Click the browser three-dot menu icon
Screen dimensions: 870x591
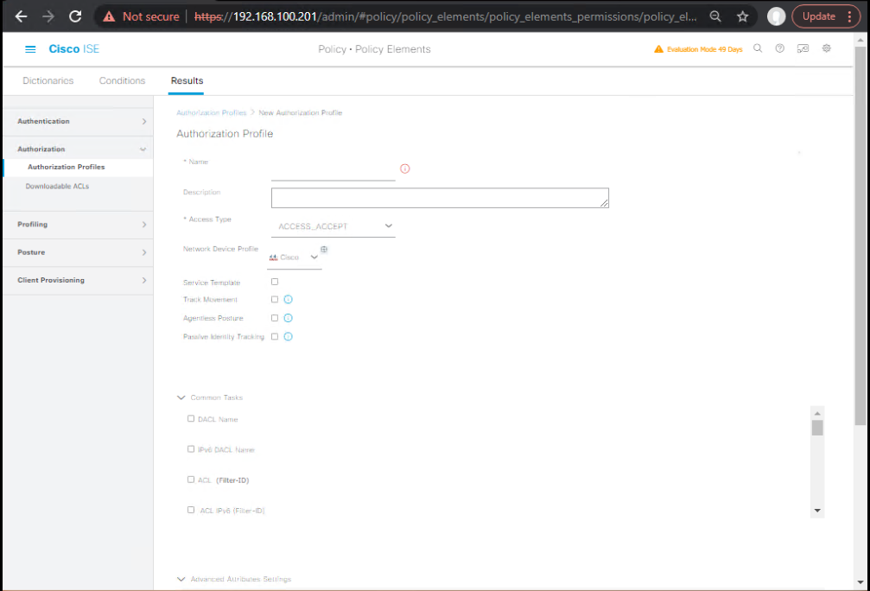849,16
